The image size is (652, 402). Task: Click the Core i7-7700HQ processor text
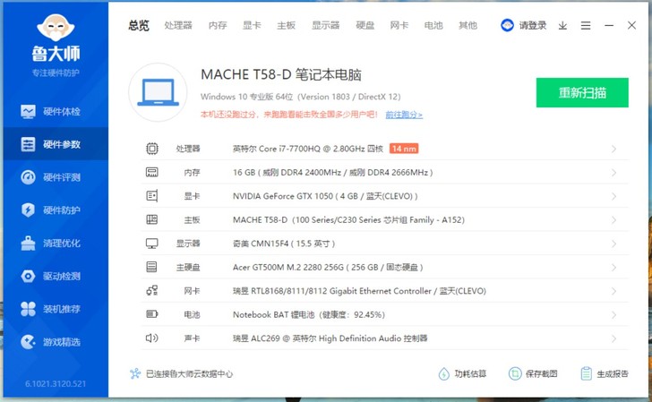tap(308, 149)
